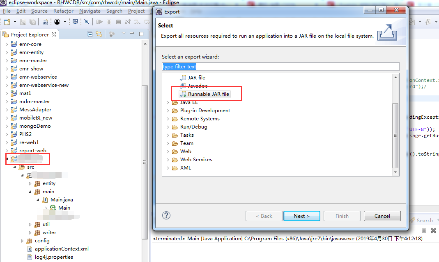The width and height of the screenshot is (439, 262).
Task: Resume the program with the Resume icon
Action: 100,21
